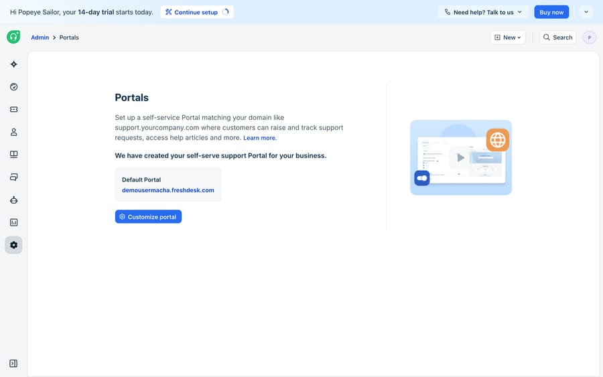
Task: Open the Tickets icon in sidebar
Action: [x=14, y=110]
